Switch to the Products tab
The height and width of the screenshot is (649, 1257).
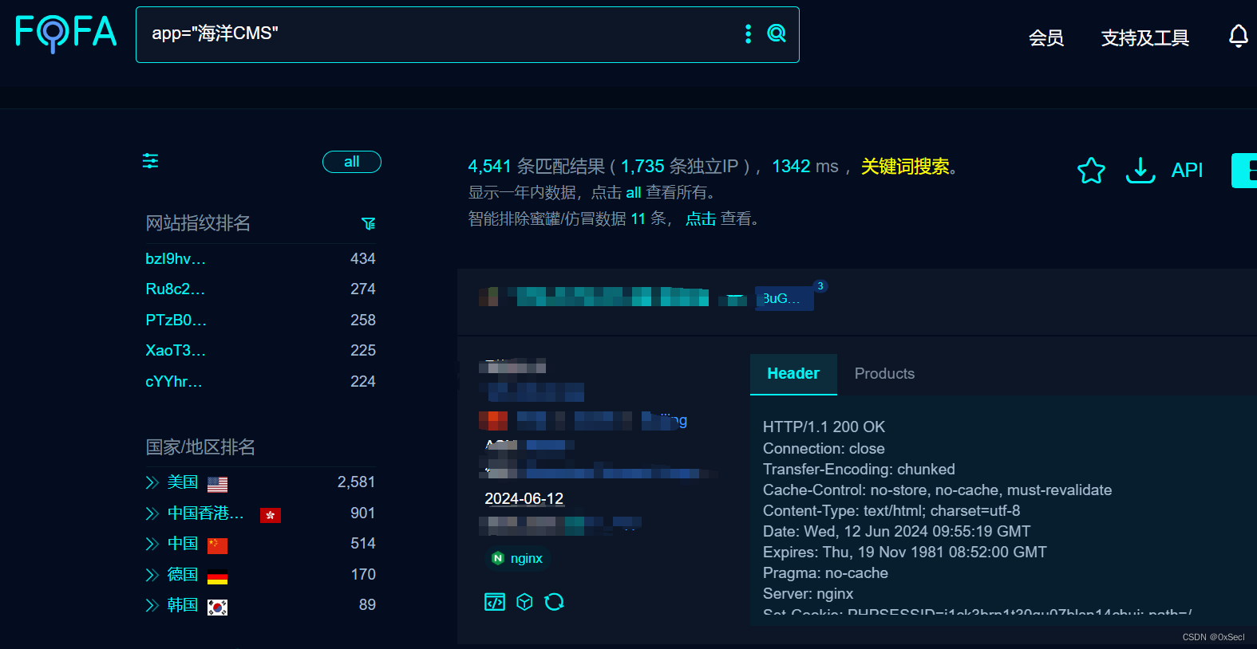(x=884, y=374)
